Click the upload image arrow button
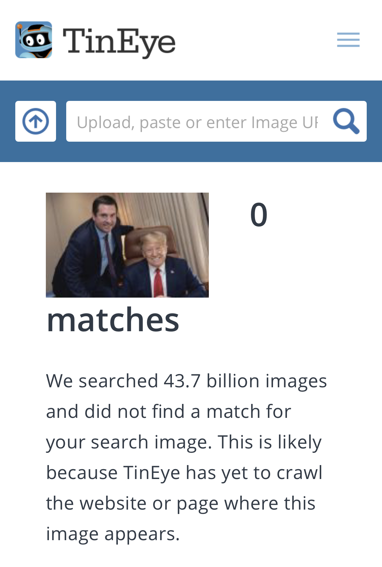 pos(36,121)
